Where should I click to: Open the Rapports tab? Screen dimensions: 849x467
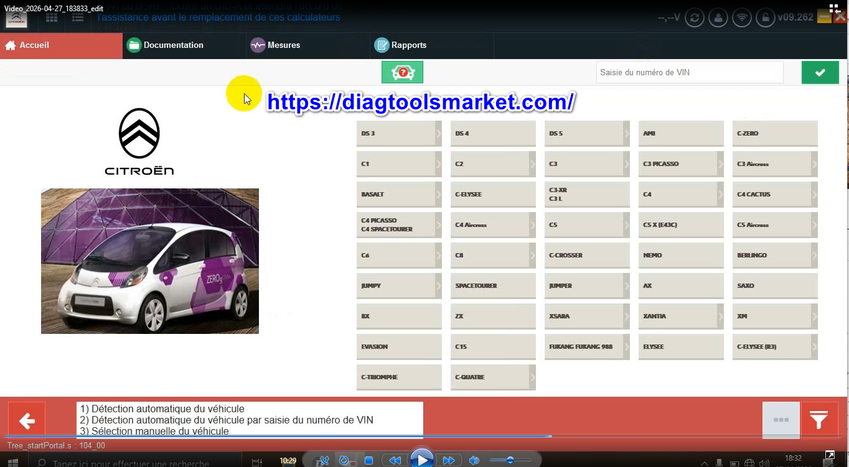[x=431, y=45]
